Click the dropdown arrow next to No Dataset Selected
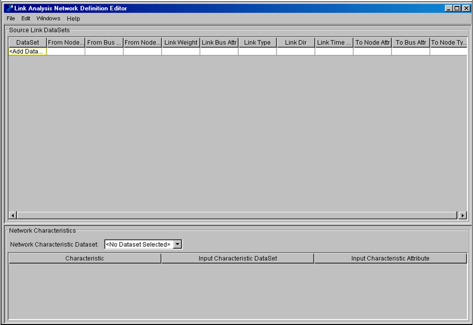Viewport: 473px width, 325px height. click(177, 244)
